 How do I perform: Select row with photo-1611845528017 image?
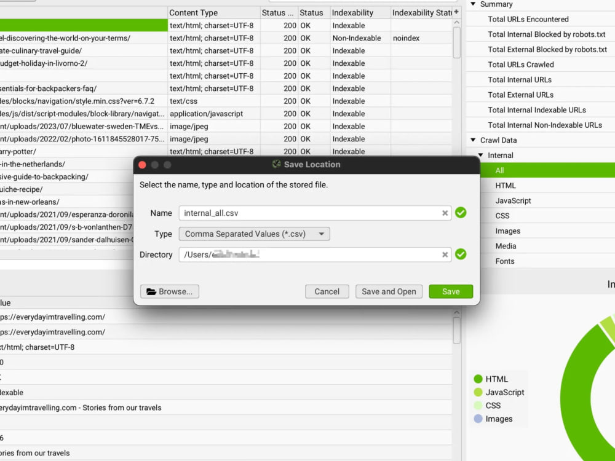click(84, 139)
